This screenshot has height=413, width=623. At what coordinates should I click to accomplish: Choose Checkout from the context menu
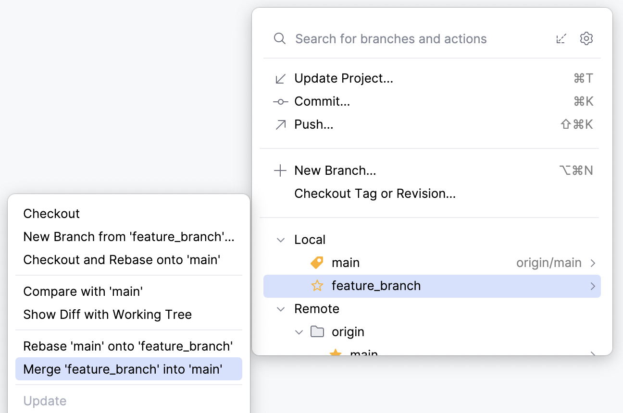point(51,213)
